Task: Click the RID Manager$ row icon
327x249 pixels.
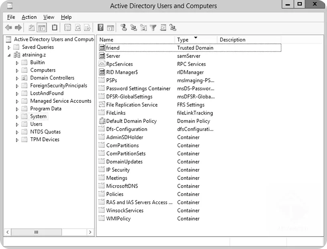Action: (x=102, y=72)
